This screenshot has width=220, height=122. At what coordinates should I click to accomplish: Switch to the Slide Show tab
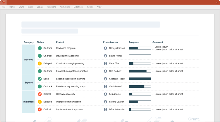click(78, 7)
